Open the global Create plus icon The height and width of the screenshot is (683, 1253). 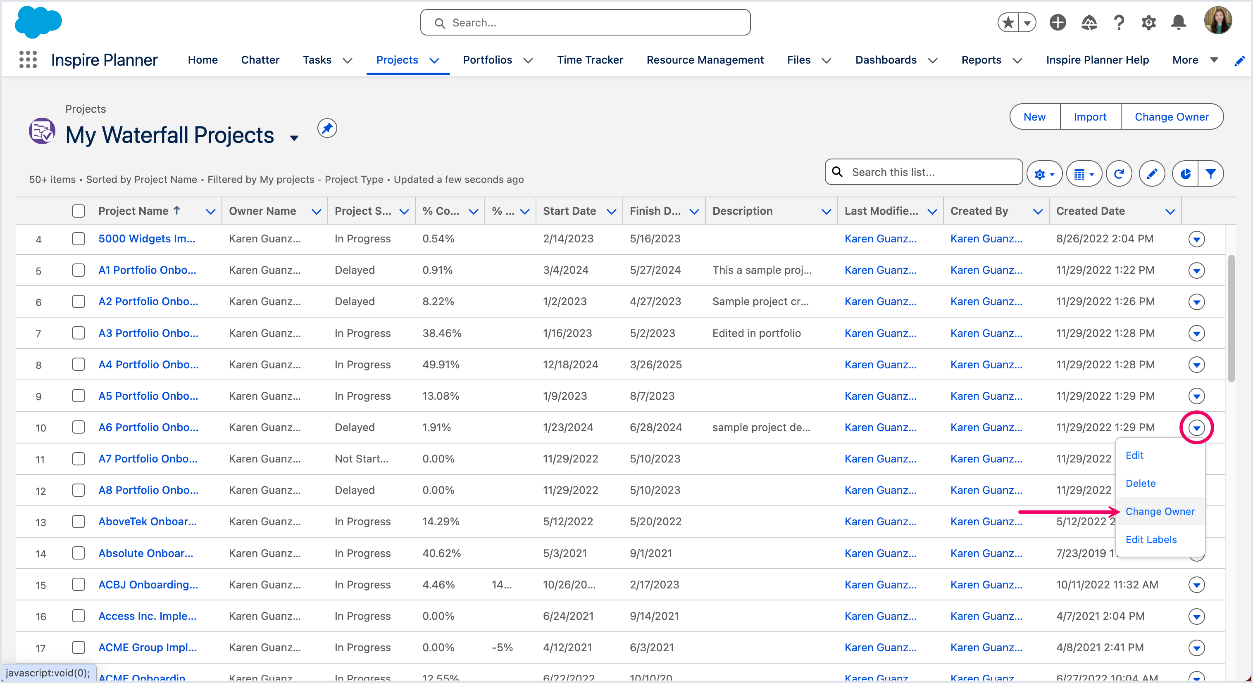pos(1058,22)
